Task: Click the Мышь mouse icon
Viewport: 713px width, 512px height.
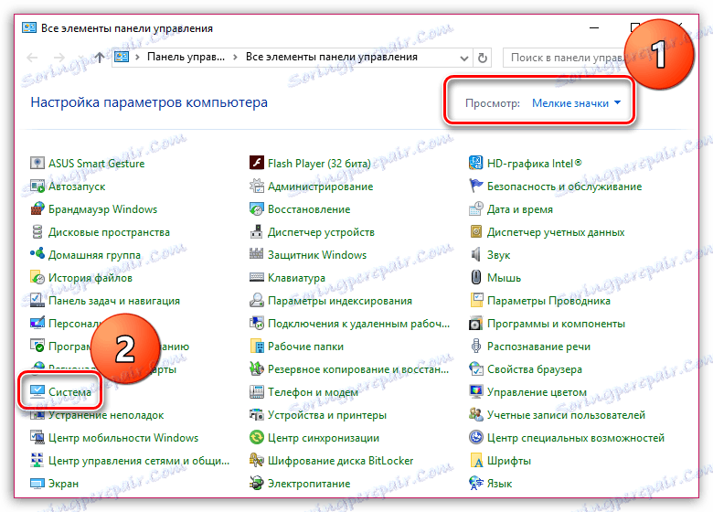Action: tap(475, 277)
